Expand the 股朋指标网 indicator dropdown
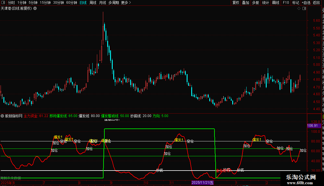Image resolution: width=324 pixels, height=186 pixels. [x=2, y=116]
